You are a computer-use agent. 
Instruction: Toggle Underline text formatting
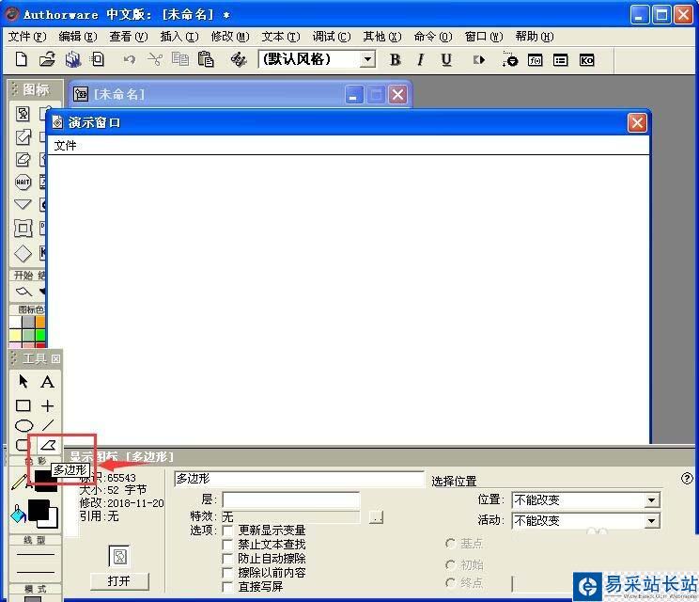click(x=445, y=60)
